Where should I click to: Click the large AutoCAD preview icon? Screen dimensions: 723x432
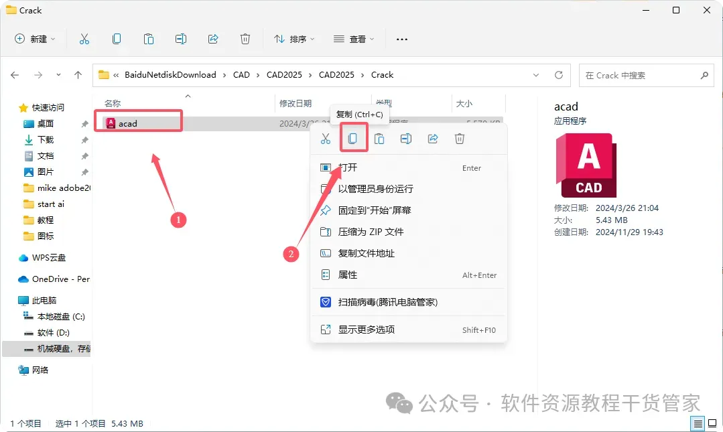[x=586, y=165]
